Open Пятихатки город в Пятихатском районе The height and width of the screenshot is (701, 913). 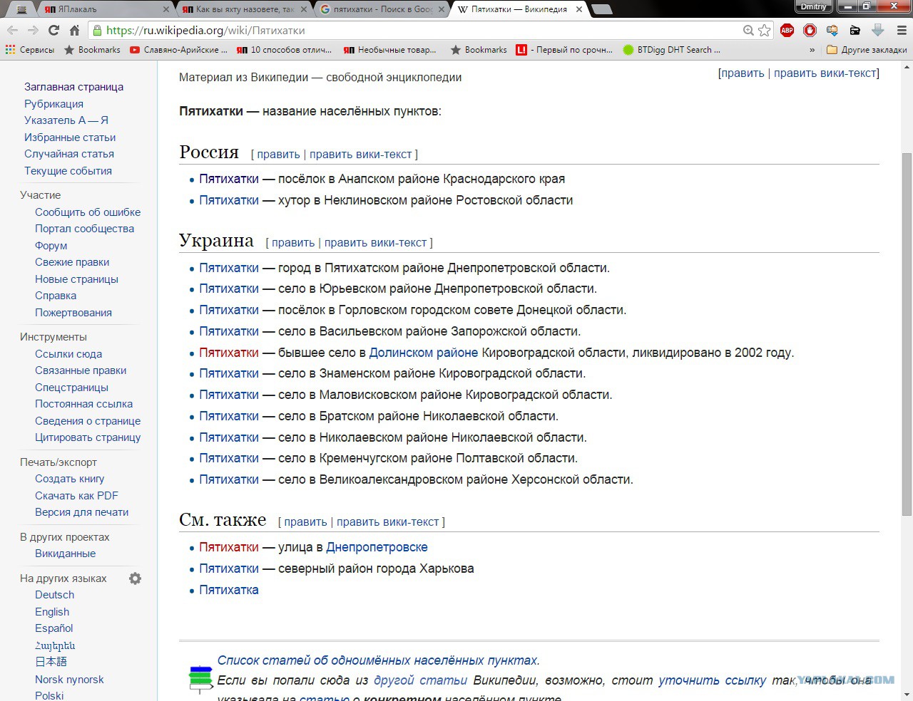229,269
